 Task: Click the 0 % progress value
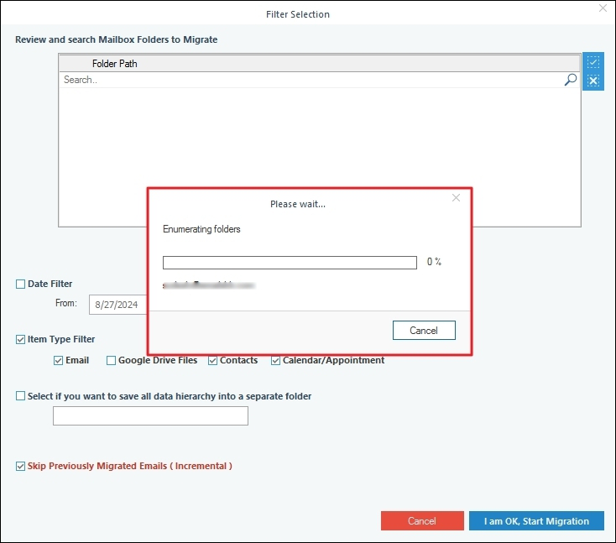coord(434,262)
